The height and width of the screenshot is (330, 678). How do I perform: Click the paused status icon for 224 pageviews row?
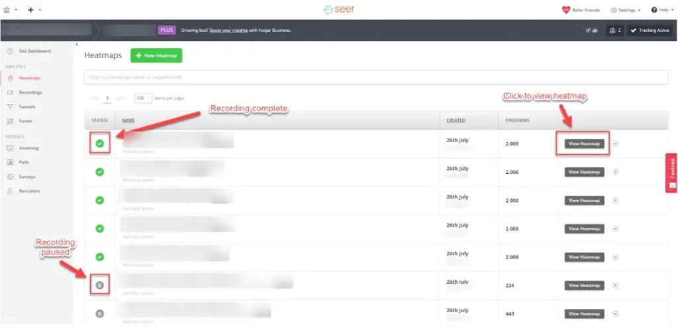click(99, 285)
